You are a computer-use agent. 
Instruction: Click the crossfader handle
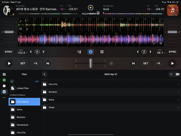pyautogui.click(x=90, y=63)
